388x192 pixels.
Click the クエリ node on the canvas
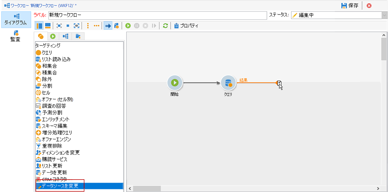pos(228,83)
